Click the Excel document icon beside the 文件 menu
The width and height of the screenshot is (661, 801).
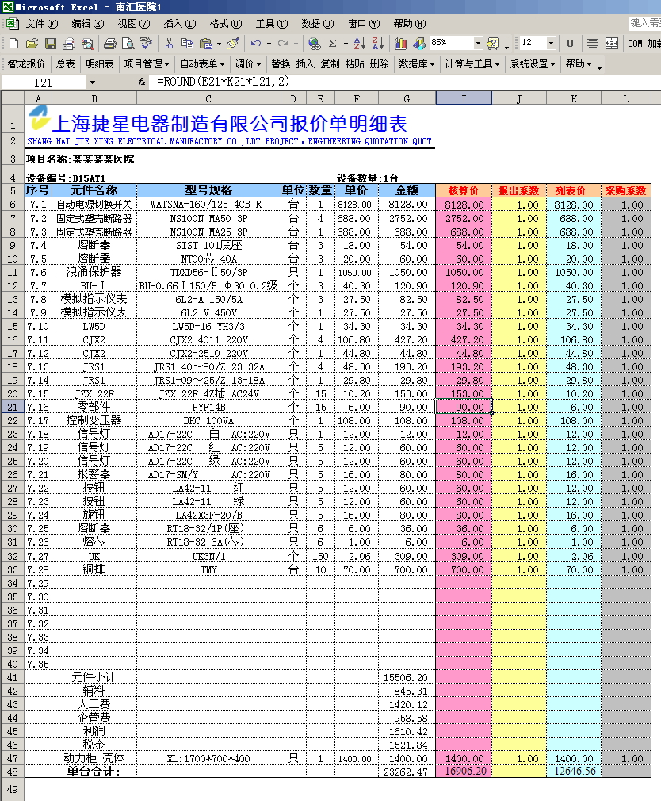tap(13, 24)
